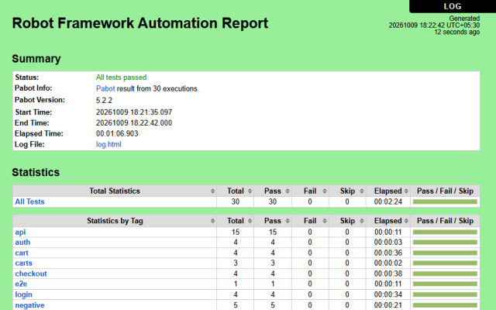The height and width of the screenshot is (310, 496).
Task: Click the Pass / Fail / Skip header in Statistics by Tag
Action: [445, 221]
